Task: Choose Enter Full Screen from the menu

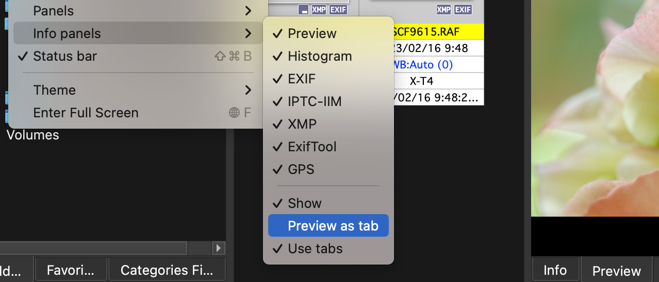Action: [86, 113]
